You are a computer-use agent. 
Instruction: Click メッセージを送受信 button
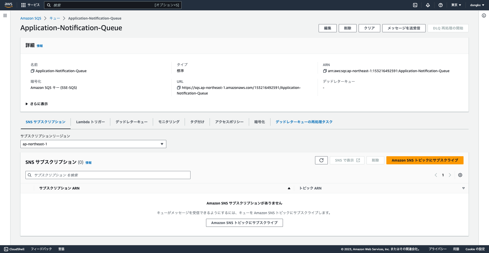404,28
